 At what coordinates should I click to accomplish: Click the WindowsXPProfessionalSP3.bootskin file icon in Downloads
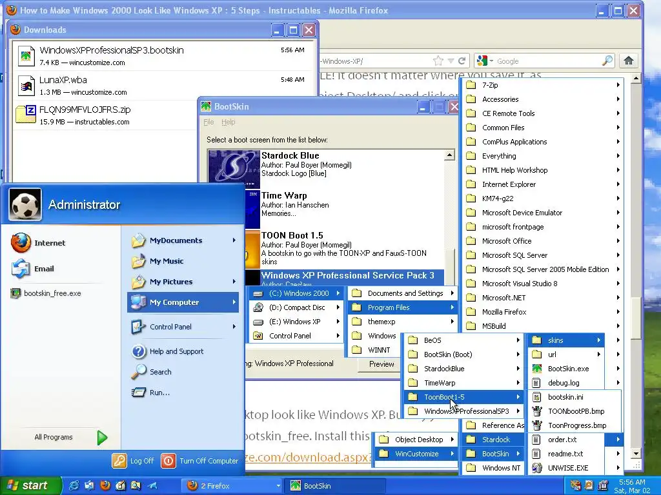[x=26, y=55]
